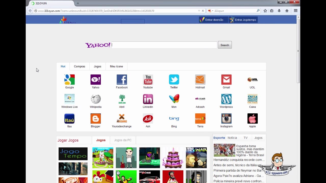Select the Terra shortcut icon
This screenshot has width=326, height=183.
(200, 118)
